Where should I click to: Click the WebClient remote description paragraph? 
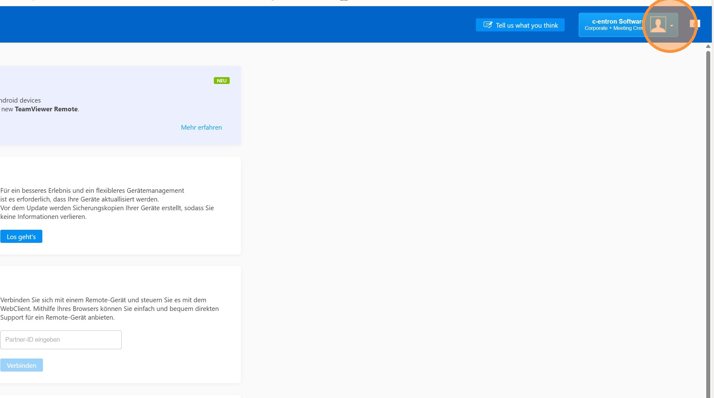point(109,308)
